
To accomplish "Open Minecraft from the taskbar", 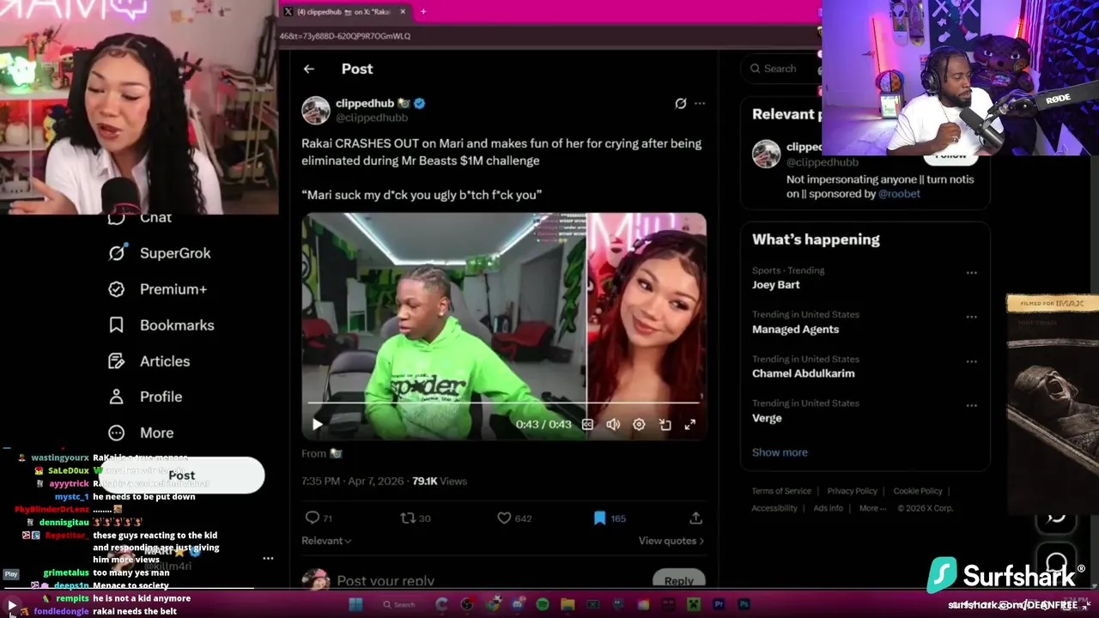I will [694, 604].
